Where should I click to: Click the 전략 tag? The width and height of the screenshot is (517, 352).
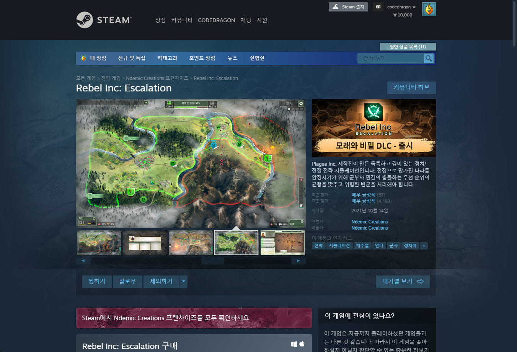coord(318,246)
